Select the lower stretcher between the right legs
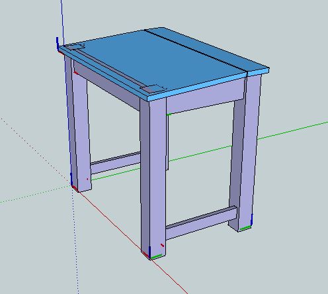The image size is (328, 294). click(201, 223)
